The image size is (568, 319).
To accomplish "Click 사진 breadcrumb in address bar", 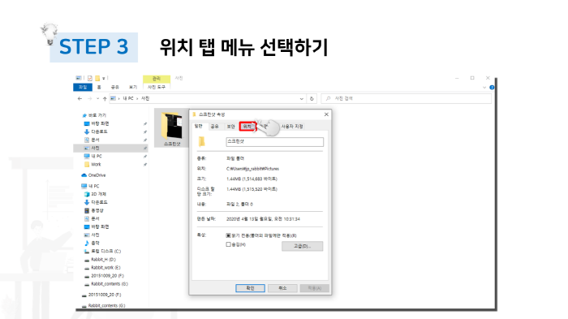I will click(x=145, y=98).
